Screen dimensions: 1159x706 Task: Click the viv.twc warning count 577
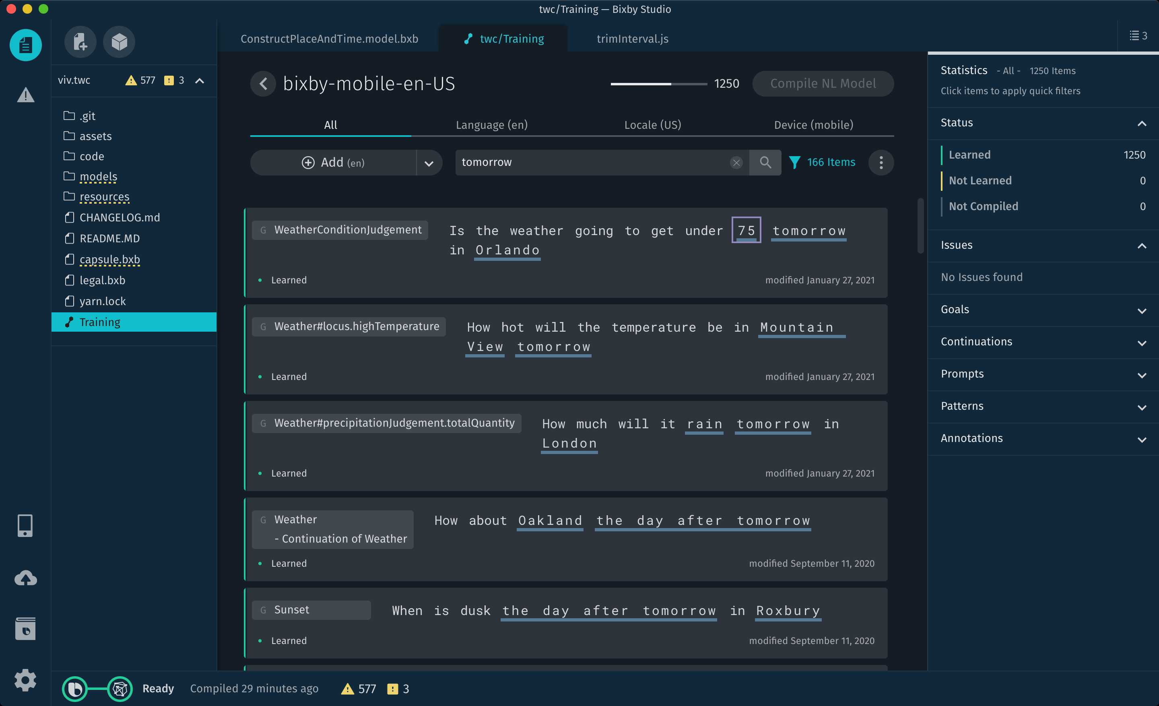[x=140, y=81]
